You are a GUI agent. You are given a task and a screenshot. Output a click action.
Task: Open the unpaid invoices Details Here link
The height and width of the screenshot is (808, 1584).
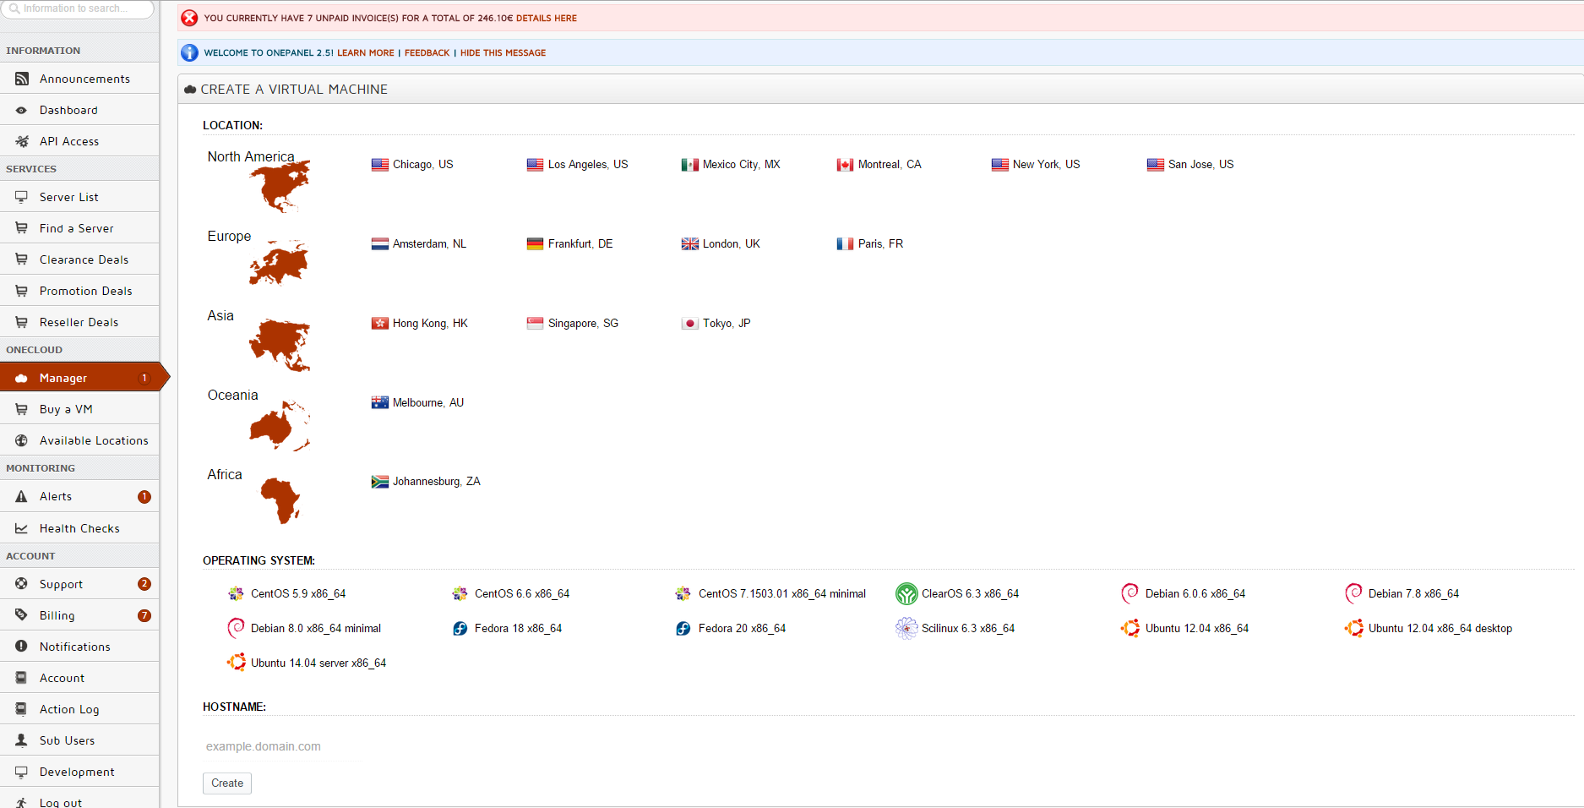coord(547,18)
